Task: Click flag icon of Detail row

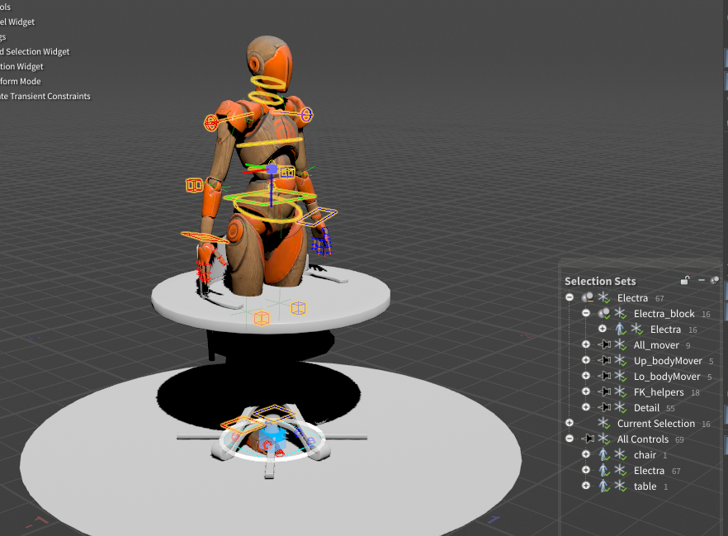Action: [x=604, y=407]
